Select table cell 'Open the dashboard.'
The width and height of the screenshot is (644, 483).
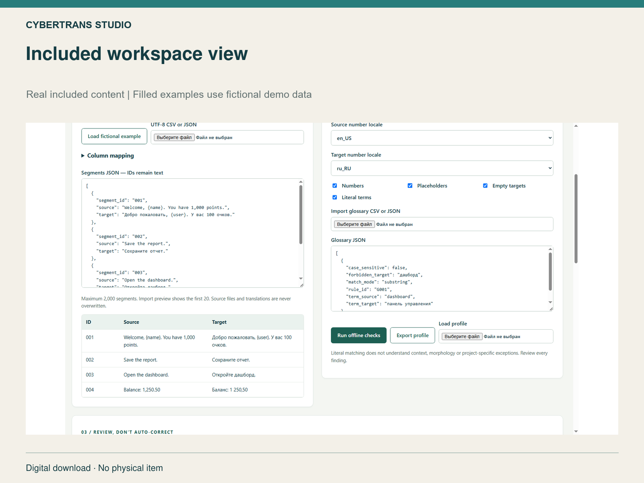pos(146,375)
